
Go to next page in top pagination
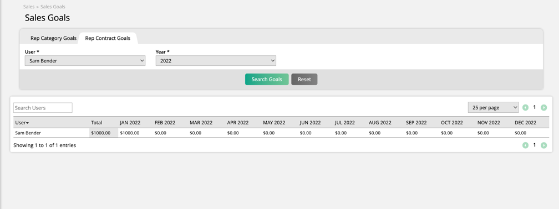pyautogui.click(x=543, y=107)
